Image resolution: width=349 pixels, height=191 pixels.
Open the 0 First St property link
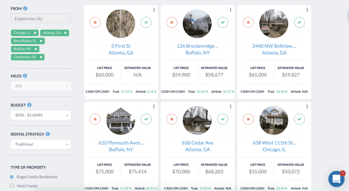(x=121, y=46)
